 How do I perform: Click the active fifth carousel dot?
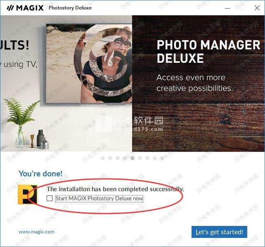click(132, 158)
